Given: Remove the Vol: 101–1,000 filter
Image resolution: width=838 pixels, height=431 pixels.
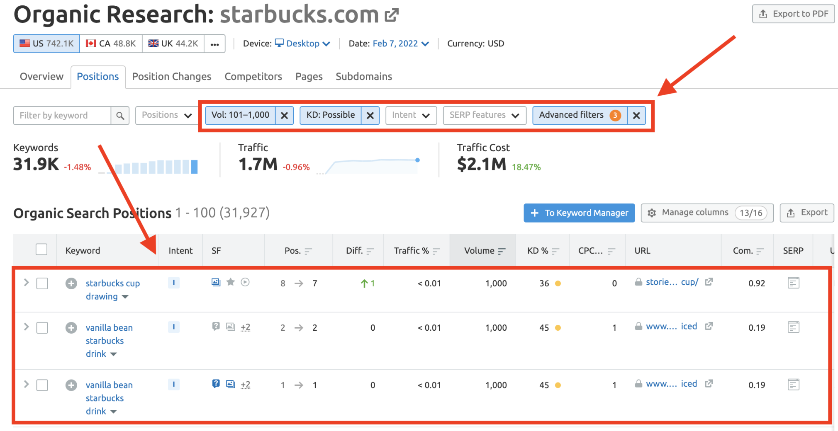Looking at the screenshot, I should (285, 116).
